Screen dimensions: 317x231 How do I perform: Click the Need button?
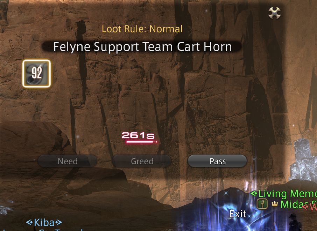click(x=68, y=161)
